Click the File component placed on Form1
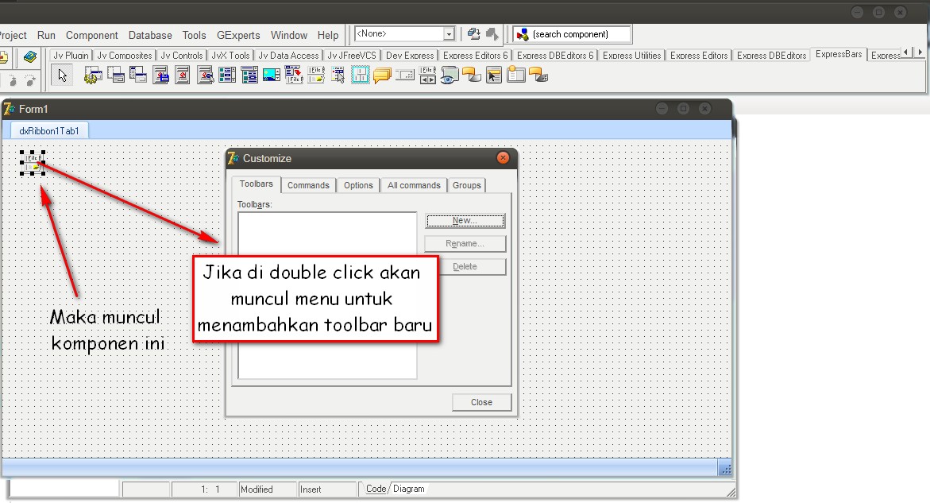Screen dimensions: 930x503 click(x=32, y=161)
